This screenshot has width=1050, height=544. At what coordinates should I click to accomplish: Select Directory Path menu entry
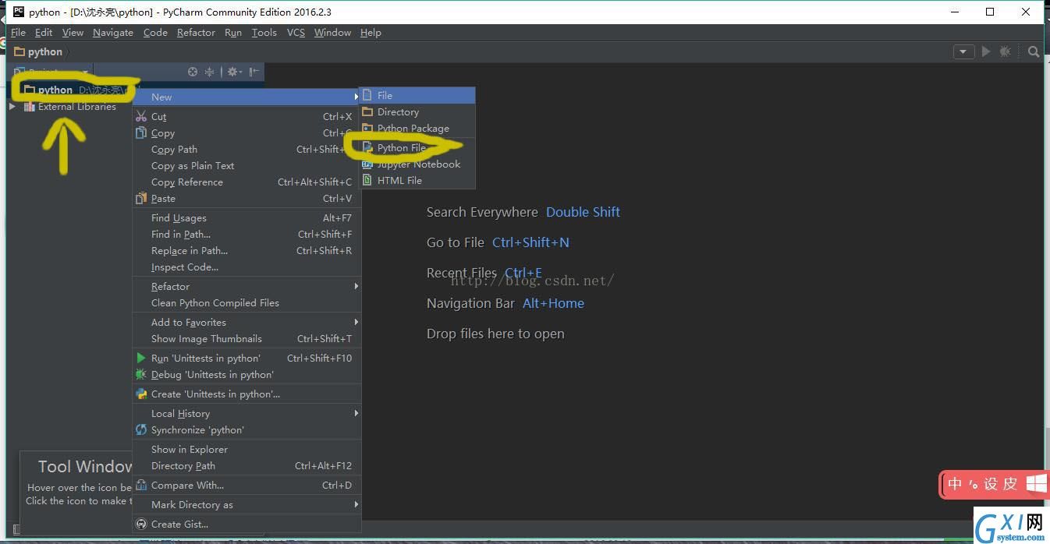click(x=247, y=465)
